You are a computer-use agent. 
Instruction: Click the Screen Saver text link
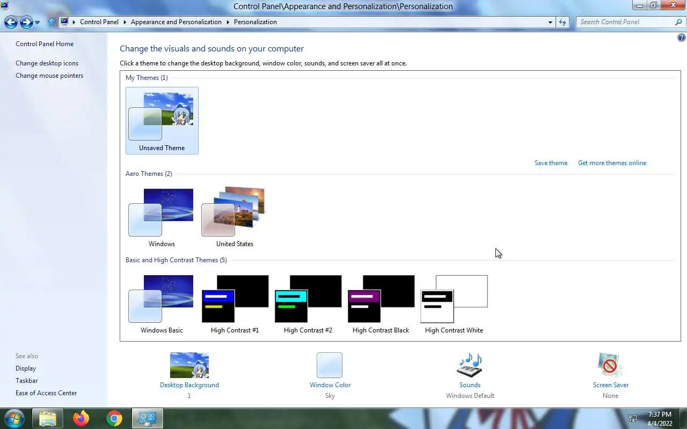(611, 385)
